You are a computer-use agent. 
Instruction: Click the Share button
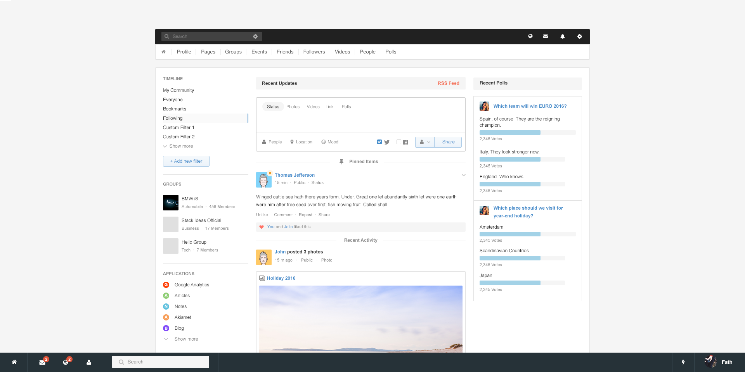[448, 142]
